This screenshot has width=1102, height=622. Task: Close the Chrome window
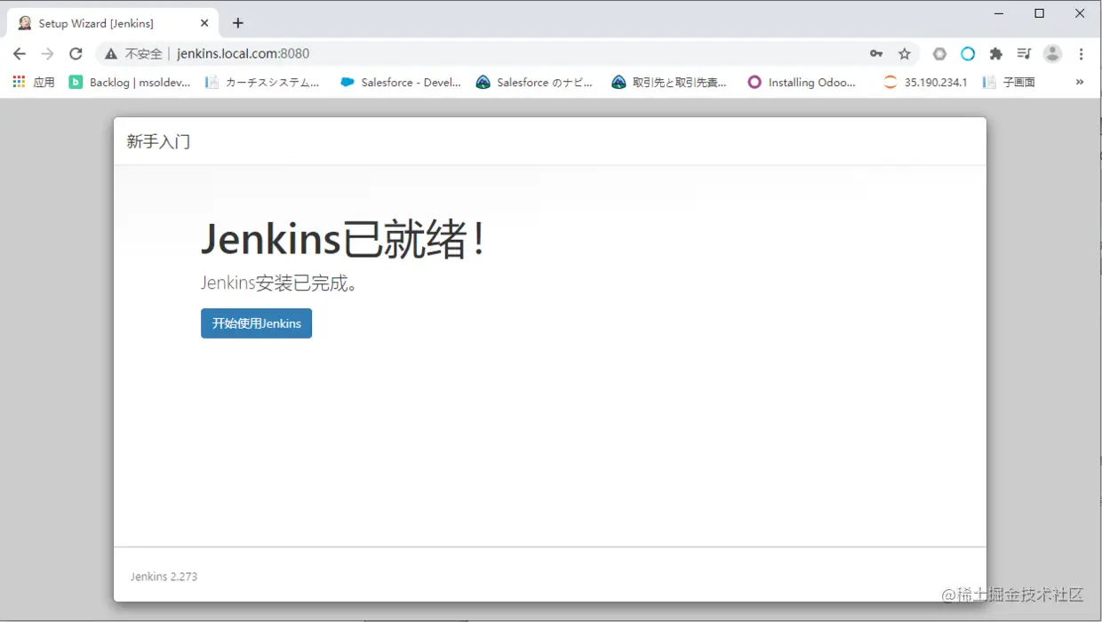pos(1081,13)
